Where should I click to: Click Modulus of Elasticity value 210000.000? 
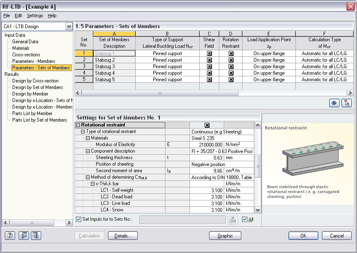coord(207,145)
